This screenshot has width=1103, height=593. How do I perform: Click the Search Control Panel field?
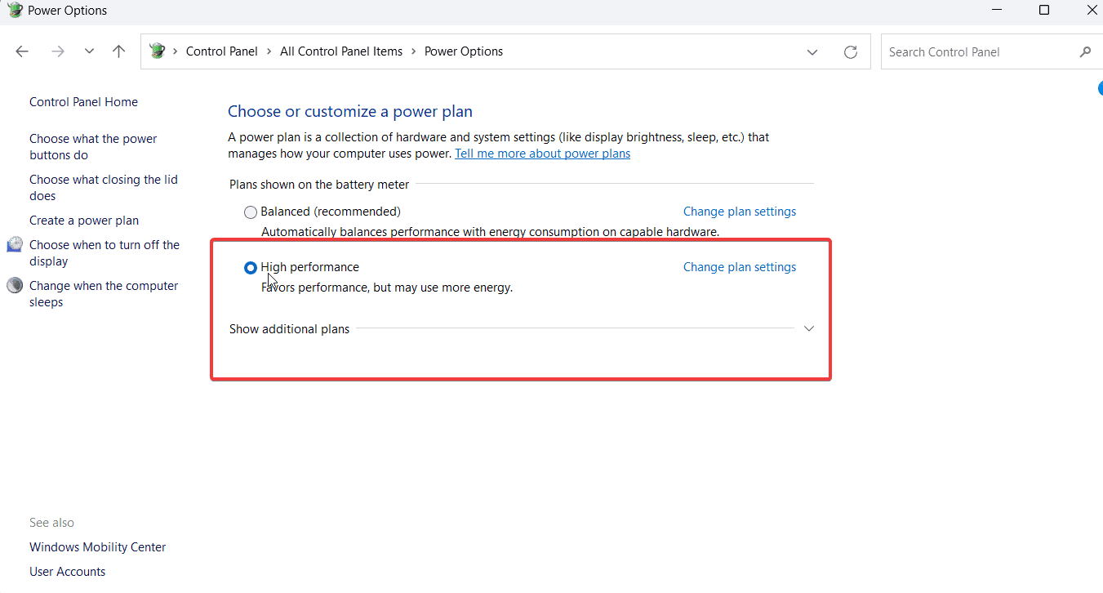point(980,51)
